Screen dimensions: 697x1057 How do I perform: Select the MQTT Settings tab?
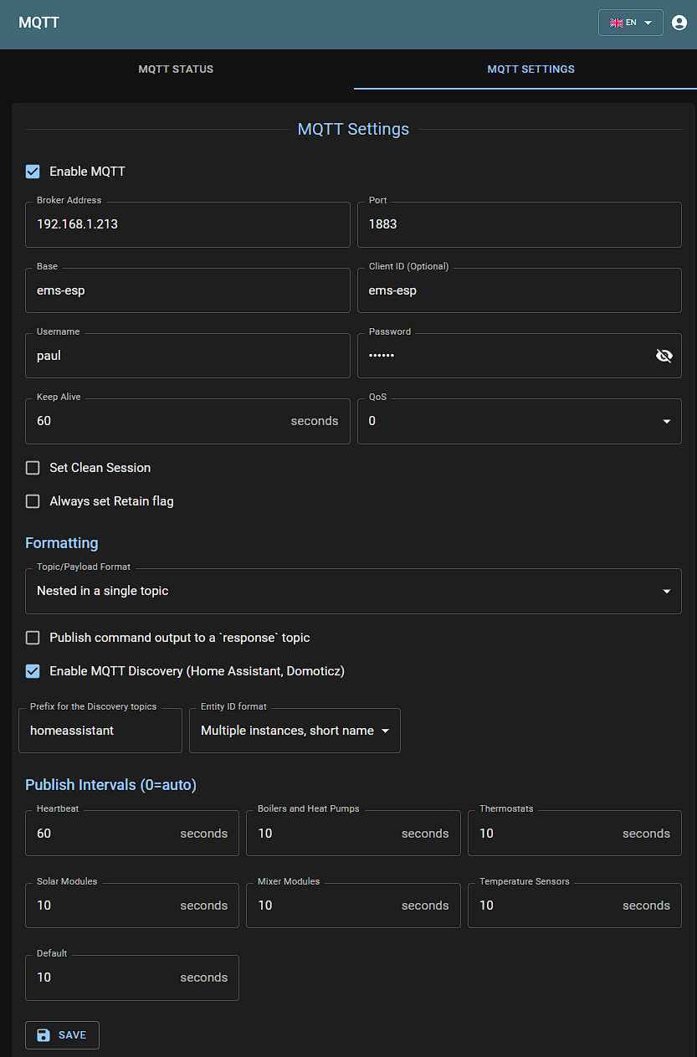pos(530,69)
